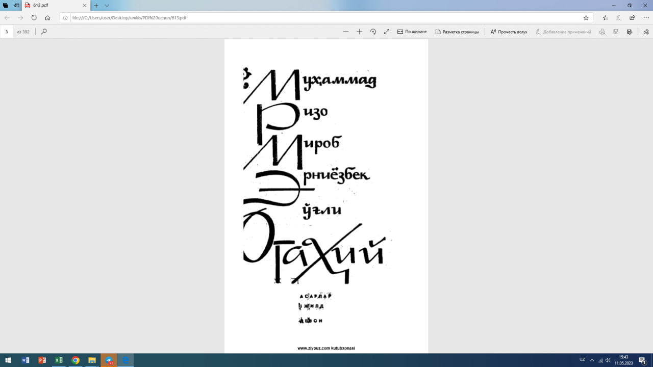Add this page to favorites
Screen dimensions: 653x367
pos(586,18)
